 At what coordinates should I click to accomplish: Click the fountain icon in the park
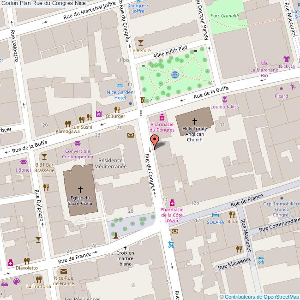coord(174,74)
